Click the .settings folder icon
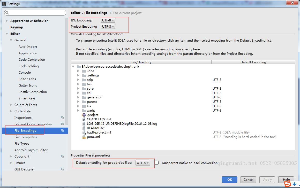300x188 pixels. pyautogui.click(x=84, y=75)
